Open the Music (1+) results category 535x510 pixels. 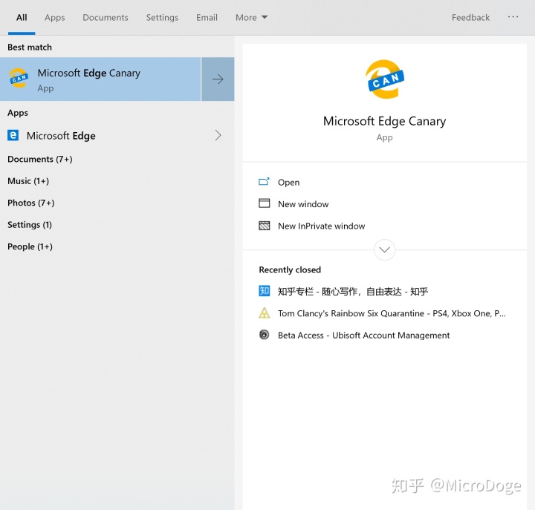28,181
